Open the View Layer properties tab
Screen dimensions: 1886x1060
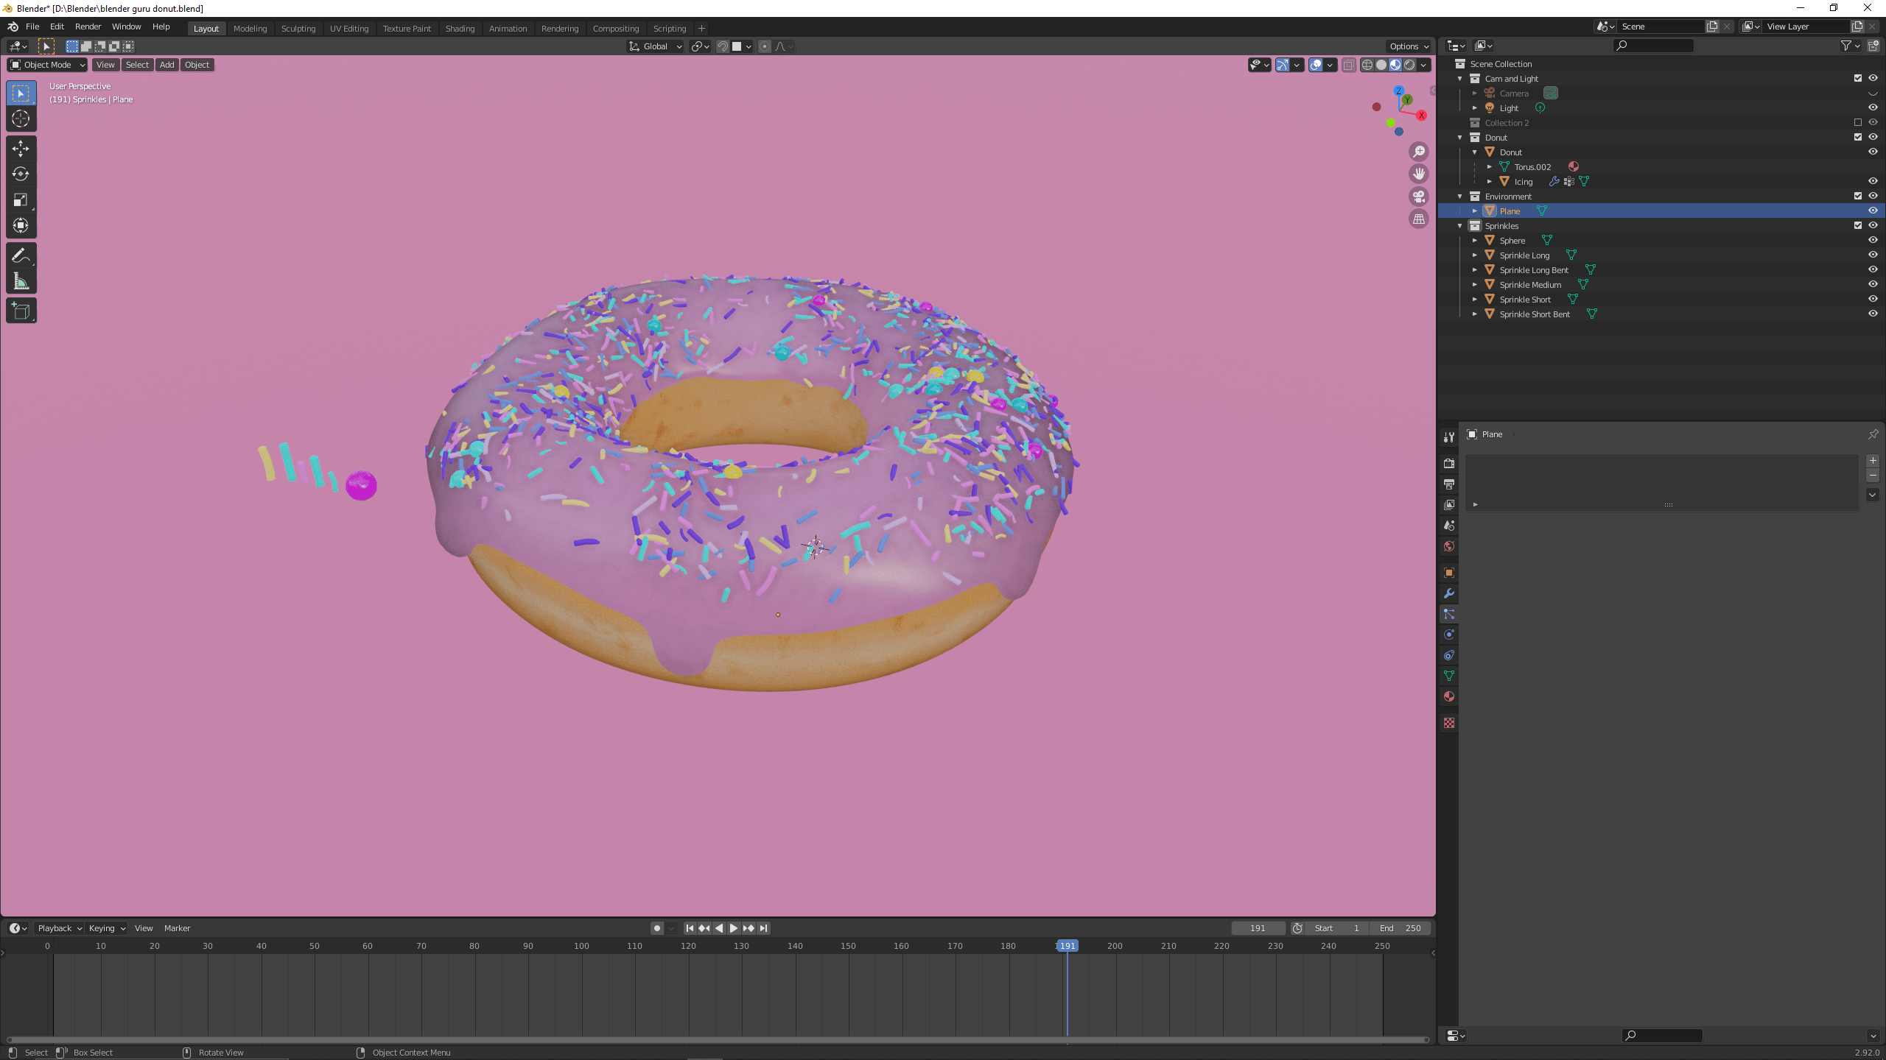tap(1449, 504)
